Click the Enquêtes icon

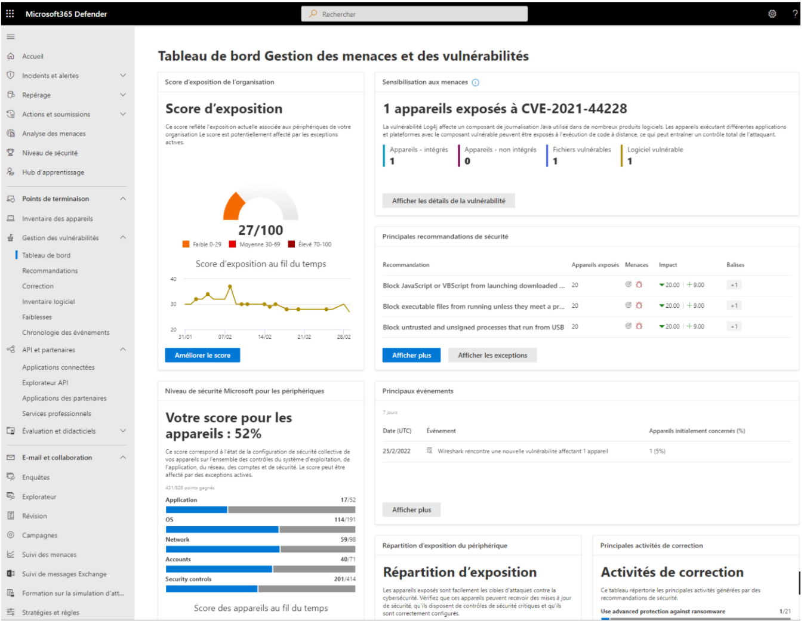(x=10, y=477)
